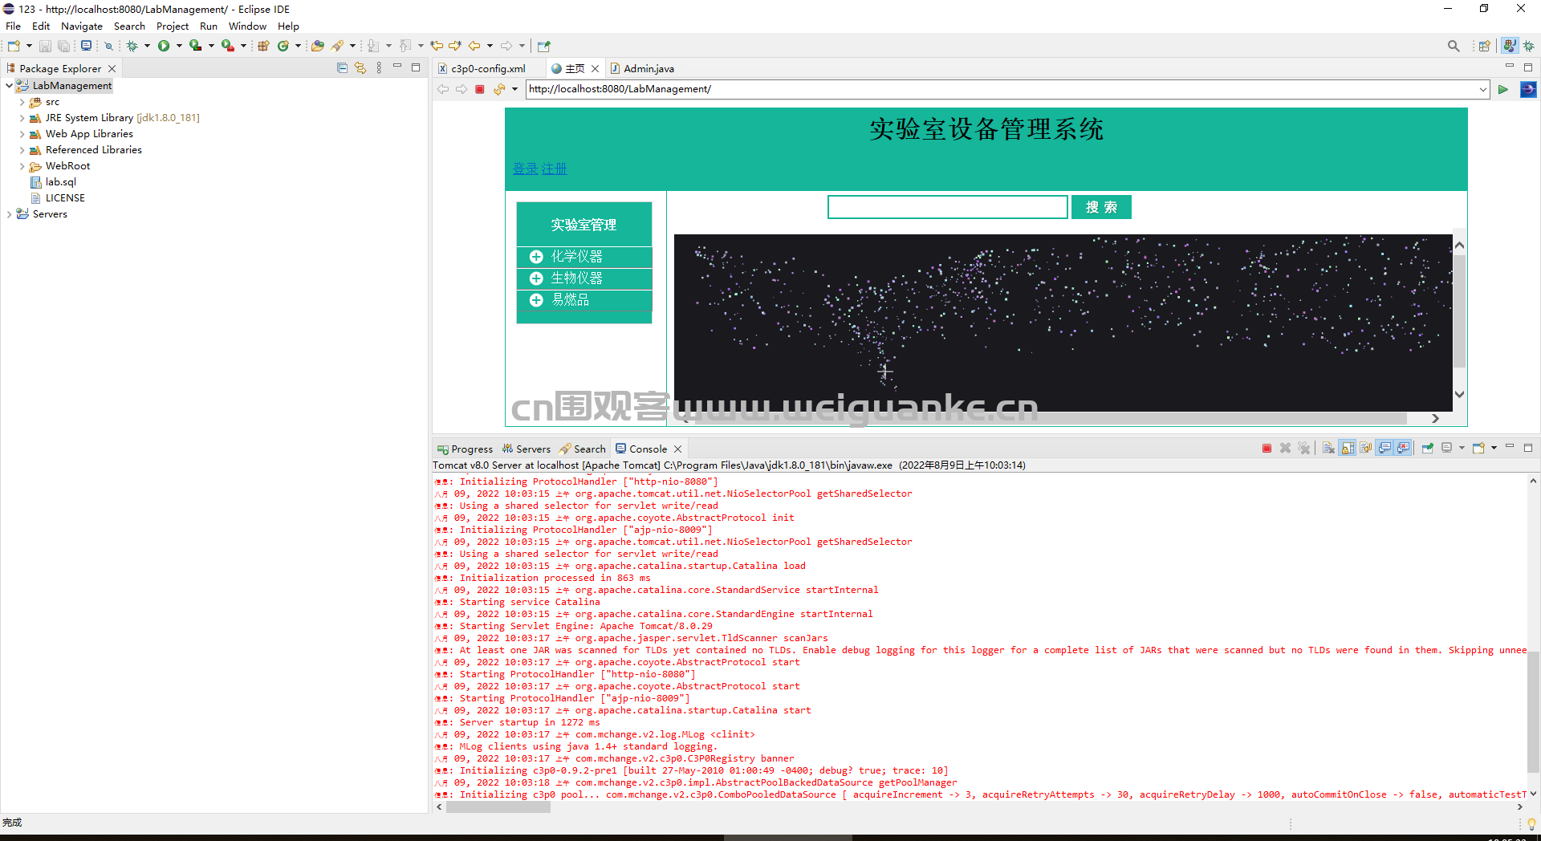Image resolution: width=1541 pixels, height=841 pixels.
Task: Click the search magnifier icon at top right
Action: tap(1454, 46)
